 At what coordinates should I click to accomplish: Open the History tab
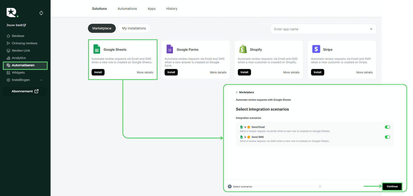pyautogui.click(x=172, y=9)
